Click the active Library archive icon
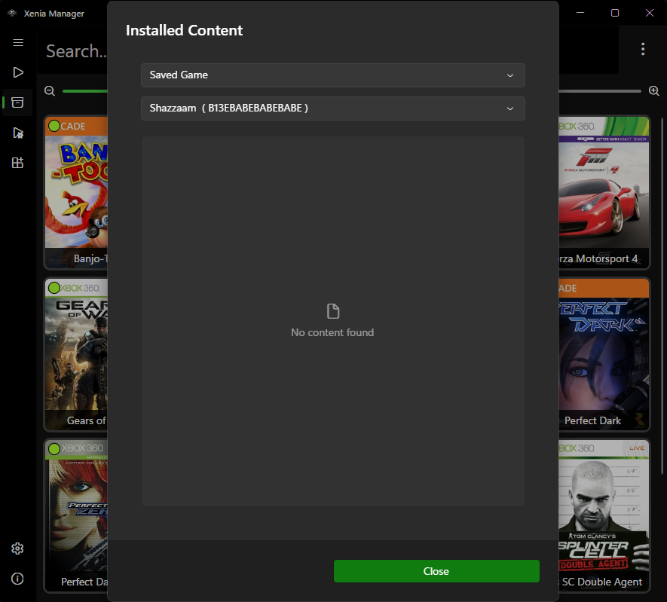 [17, 102]
